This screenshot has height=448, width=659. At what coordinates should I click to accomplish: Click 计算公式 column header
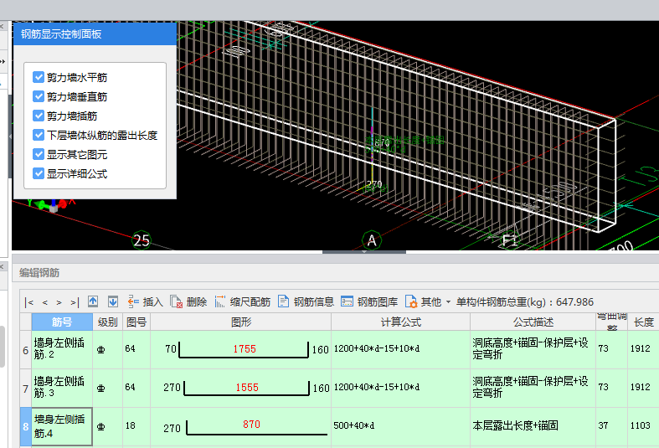(400, 322)
